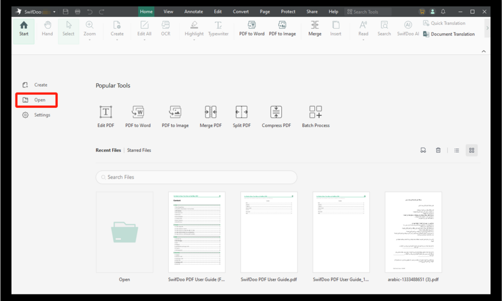502x301 pixels.
Task: Click Merge PDF under Popular Tools
Action: click(211, 116)
